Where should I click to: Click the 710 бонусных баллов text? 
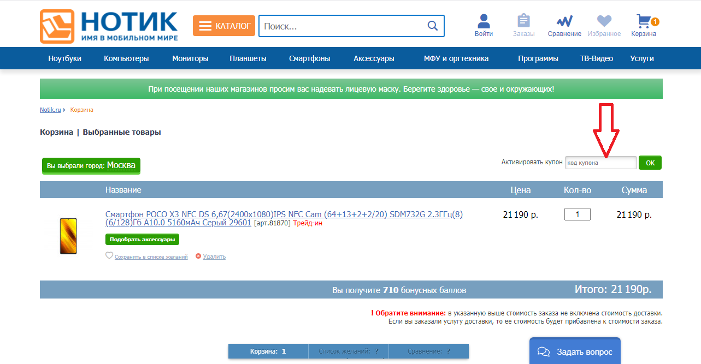point(425,290)
